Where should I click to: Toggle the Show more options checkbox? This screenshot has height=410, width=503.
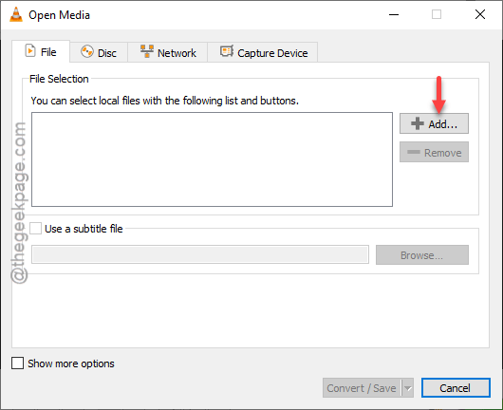pyautogui.click(x=17, y=363)
